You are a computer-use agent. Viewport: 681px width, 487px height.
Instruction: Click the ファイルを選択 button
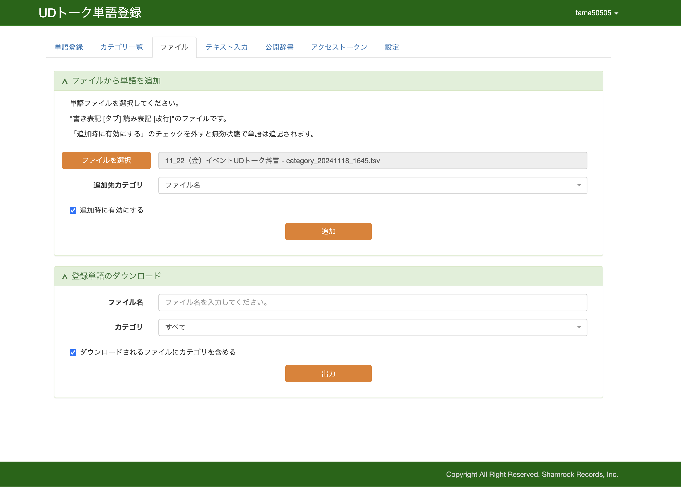tap(106, 160)
